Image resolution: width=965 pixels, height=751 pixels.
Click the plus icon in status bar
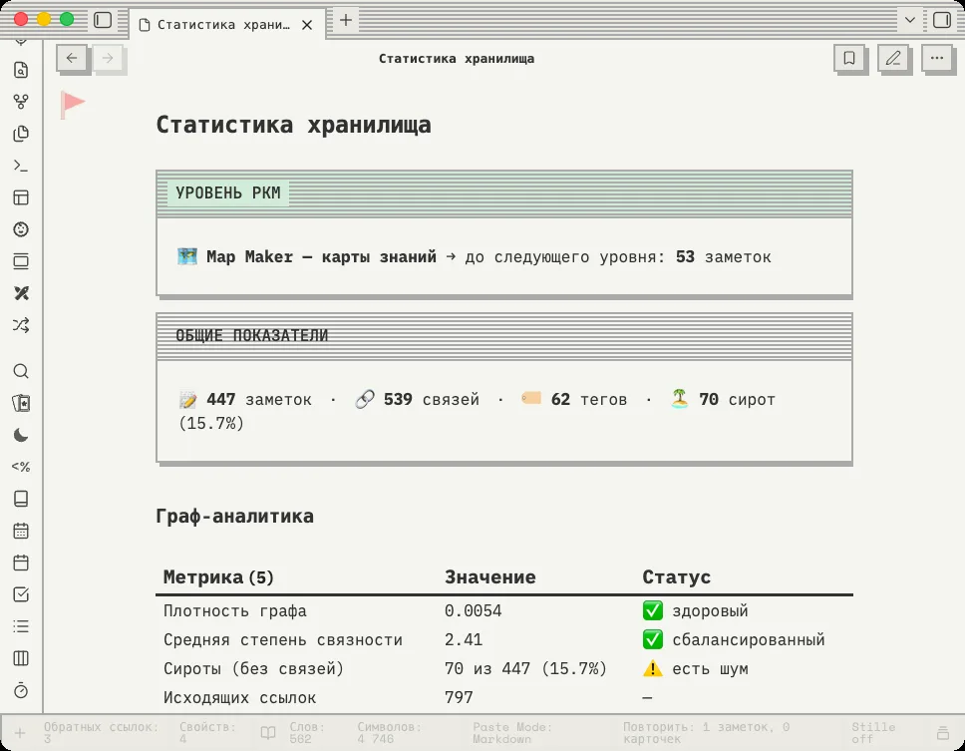coord(20,732)
